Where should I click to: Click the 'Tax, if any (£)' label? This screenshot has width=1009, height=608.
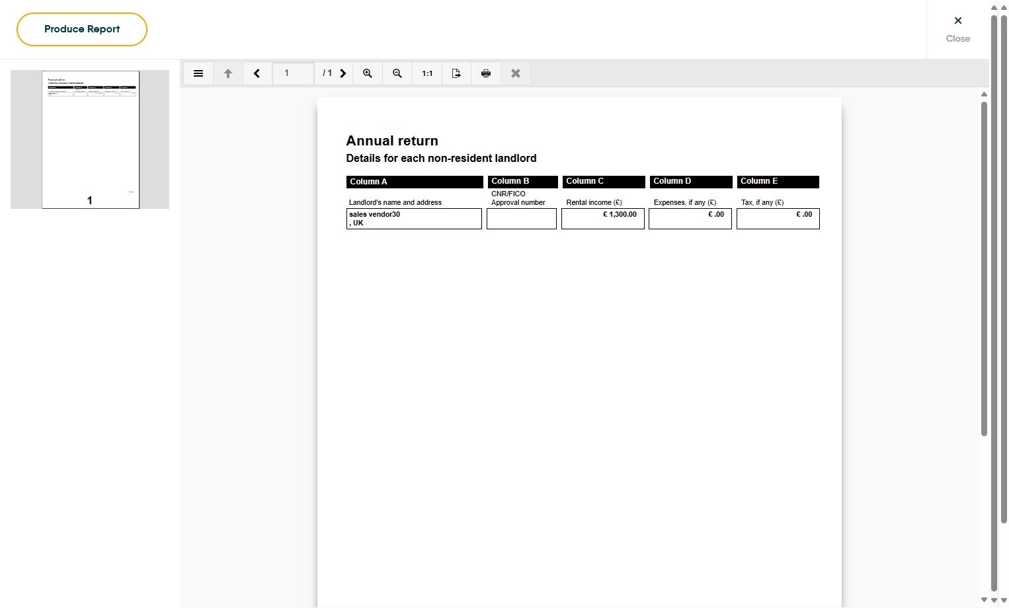[x=762, y=203]
